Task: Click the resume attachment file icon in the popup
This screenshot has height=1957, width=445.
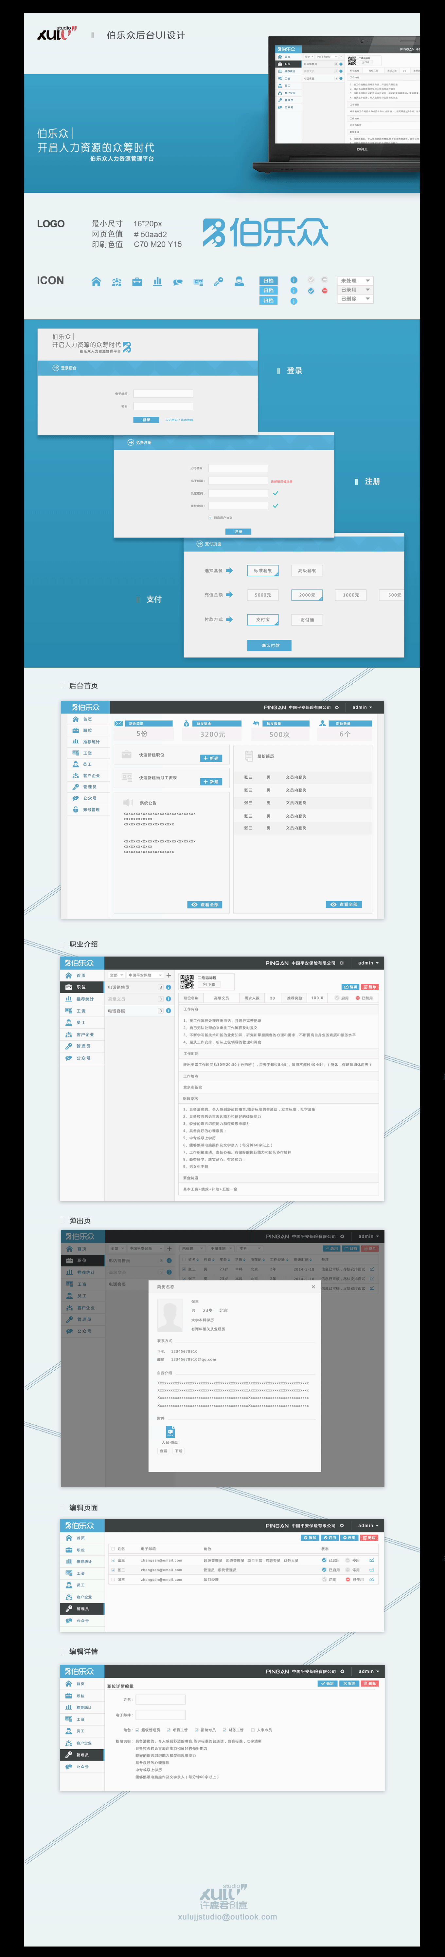Action: pos(170,1432)
